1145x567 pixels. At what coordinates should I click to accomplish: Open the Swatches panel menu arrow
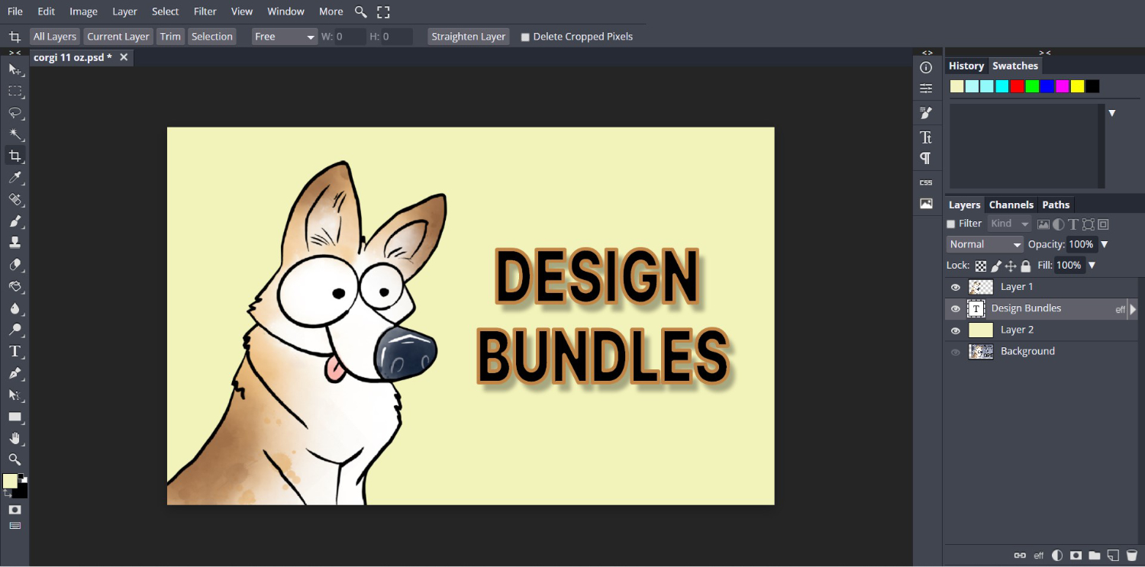[x=1112, y=113]
